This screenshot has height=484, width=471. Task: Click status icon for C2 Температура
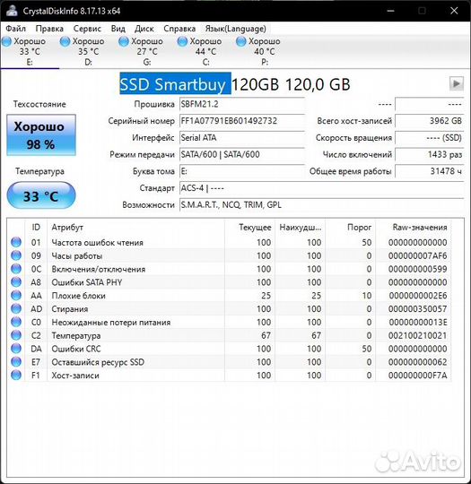16,335
